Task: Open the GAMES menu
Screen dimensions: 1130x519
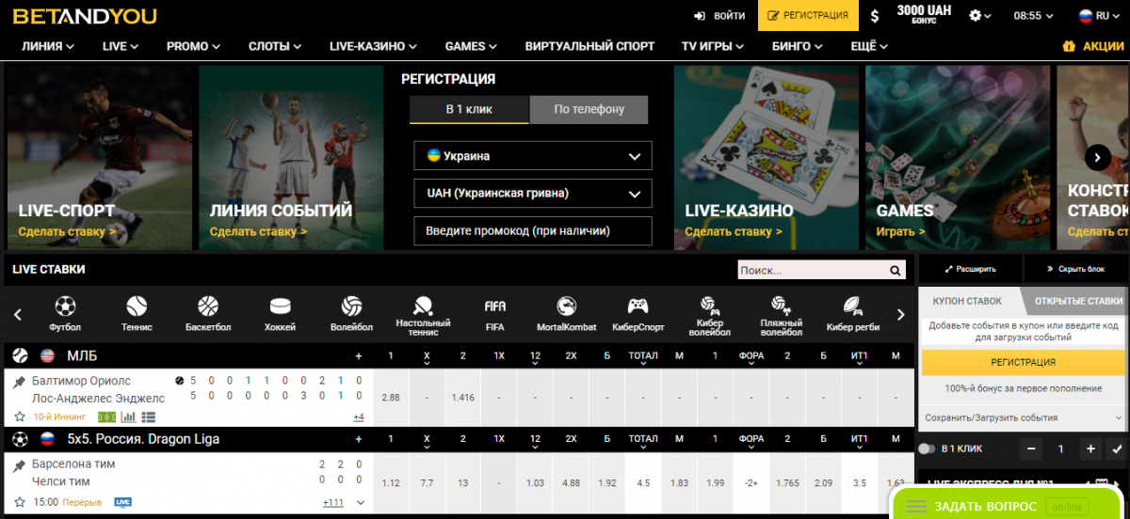Action: (472, 46)
